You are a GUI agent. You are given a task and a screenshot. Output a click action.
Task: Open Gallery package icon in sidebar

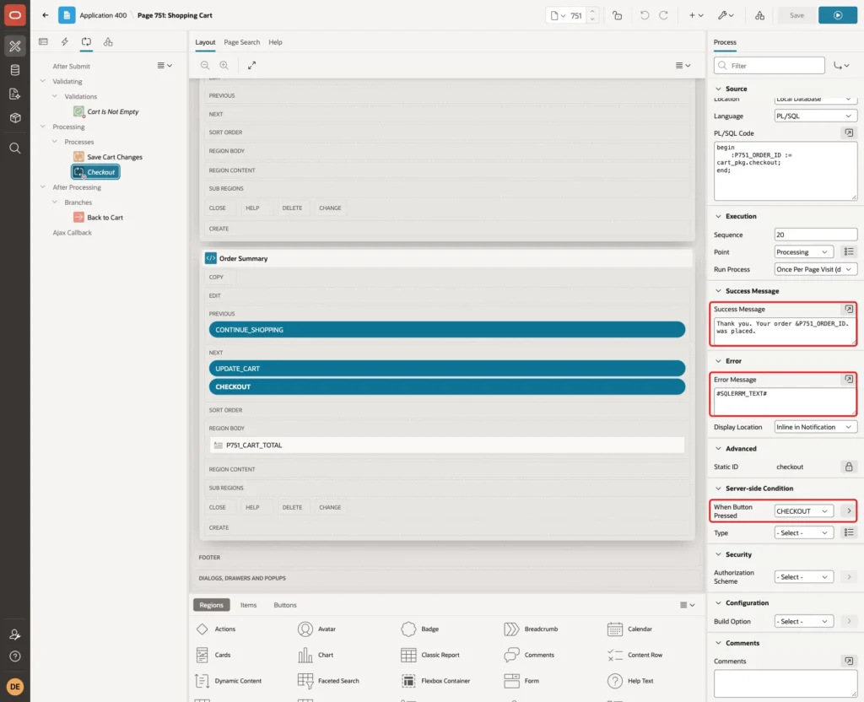point(15,118)
